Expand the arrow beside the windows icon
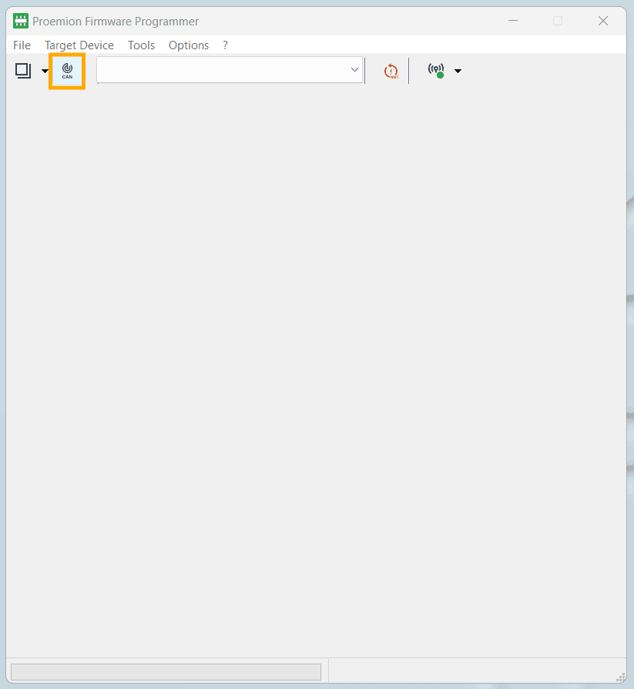 click(45, 72)
